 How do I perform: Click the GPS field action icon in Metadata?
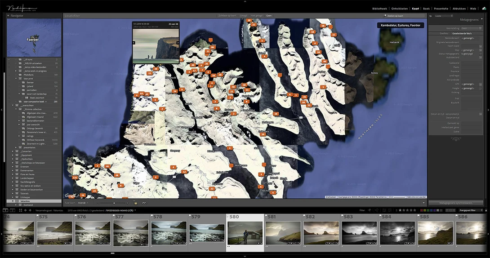[480, 84]
